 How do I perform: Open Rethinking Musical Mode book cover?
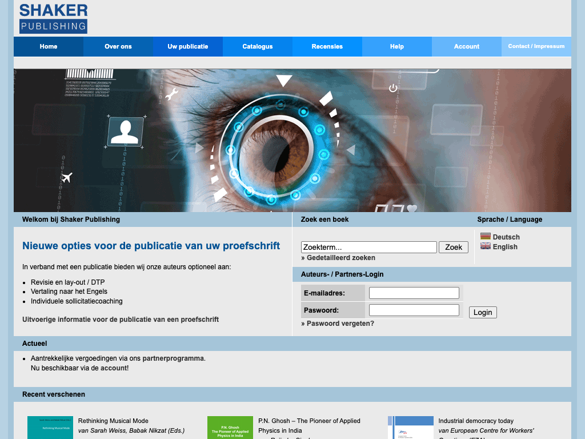50,428
